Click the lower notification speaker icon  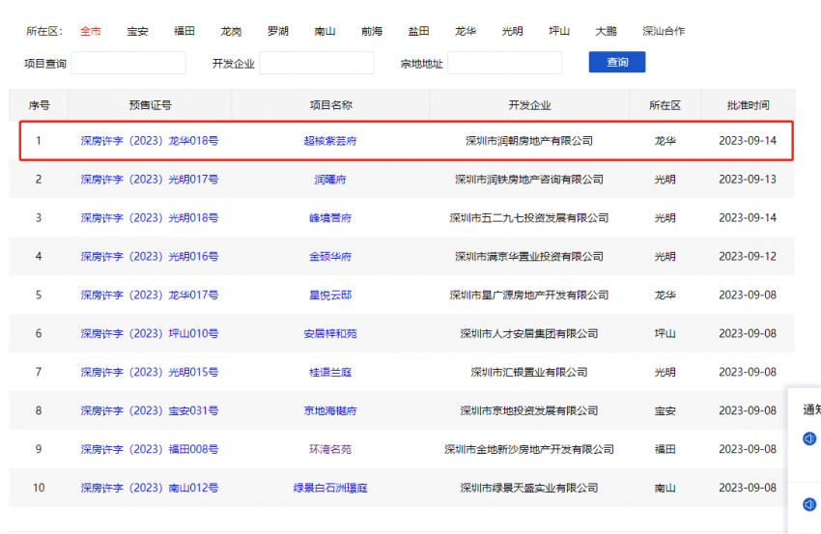[809, 504]
